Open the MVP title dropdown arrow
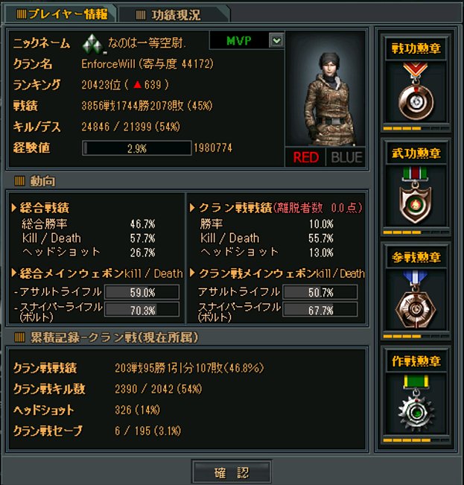Viewport: 464px width, 485px height. point(276,40)
